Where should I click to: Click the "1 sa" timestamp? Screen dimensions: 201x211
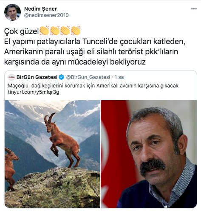(119, 77)
